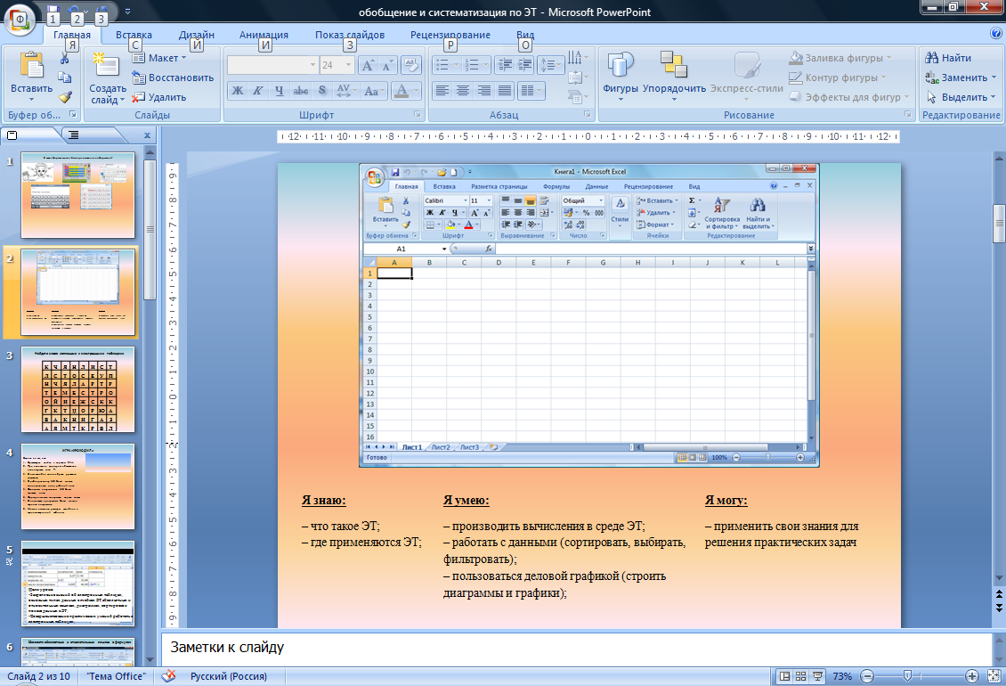This screenshot has height=686, width=1006.
Task: Decrease font size with the small A icon
Action: [x=387, y=65]
